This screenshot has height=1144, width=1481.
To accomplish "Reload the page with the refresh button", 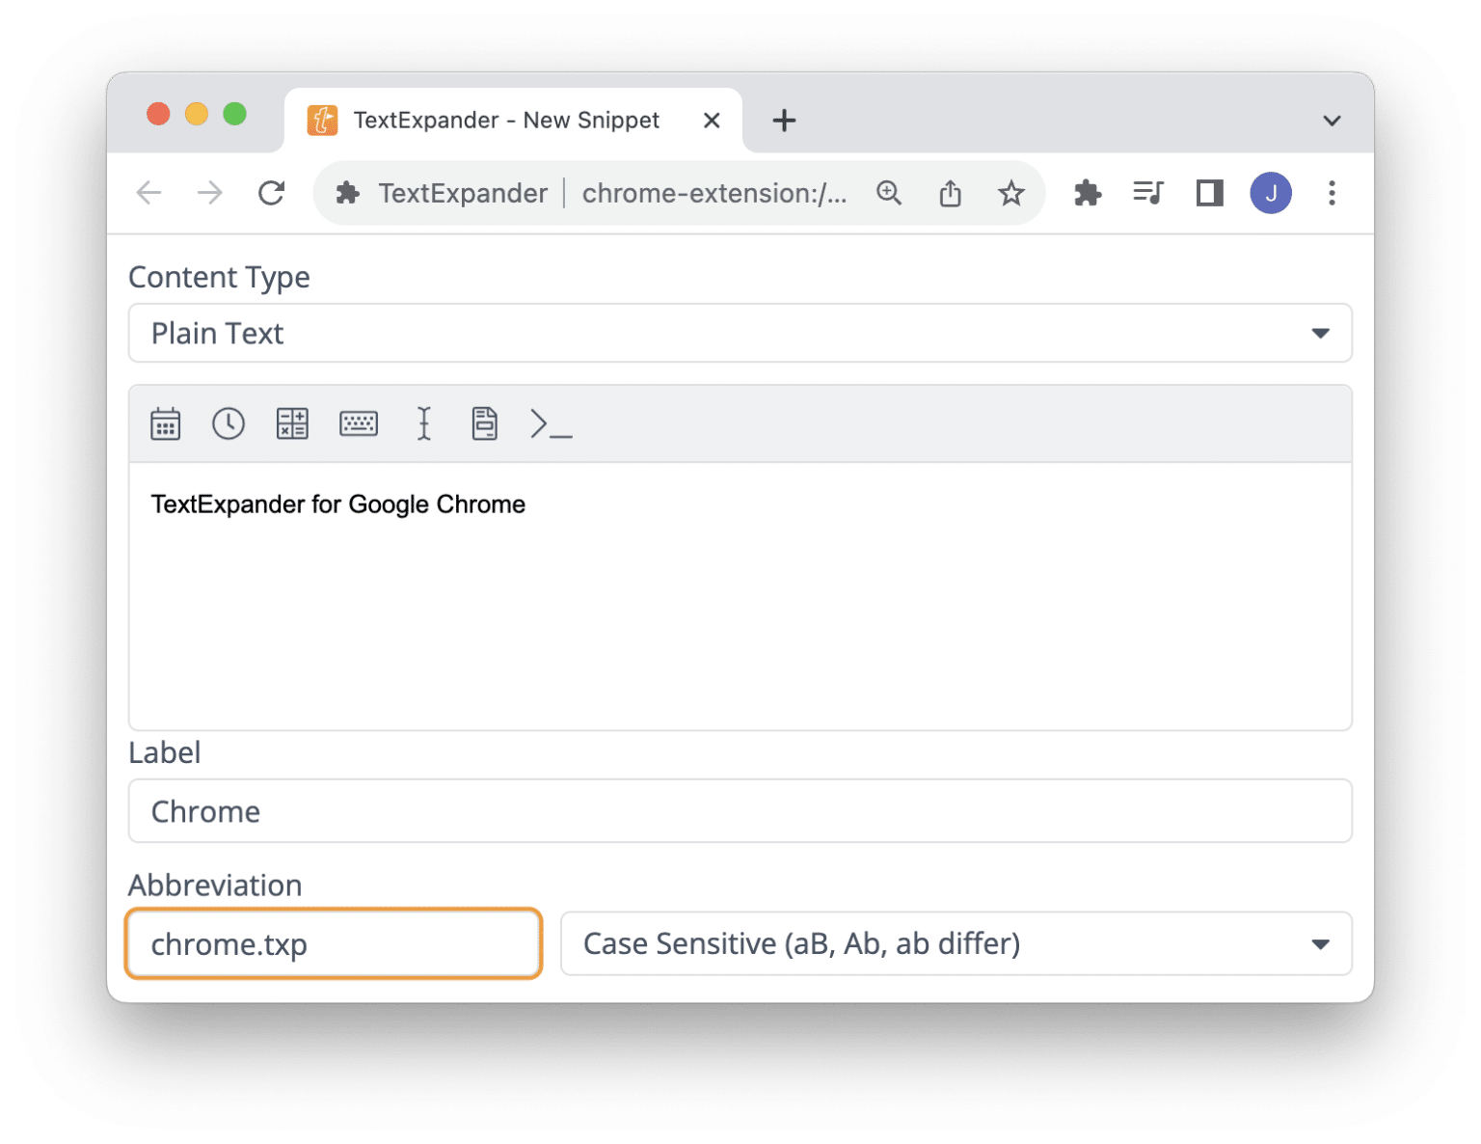I will click(271, 193).
